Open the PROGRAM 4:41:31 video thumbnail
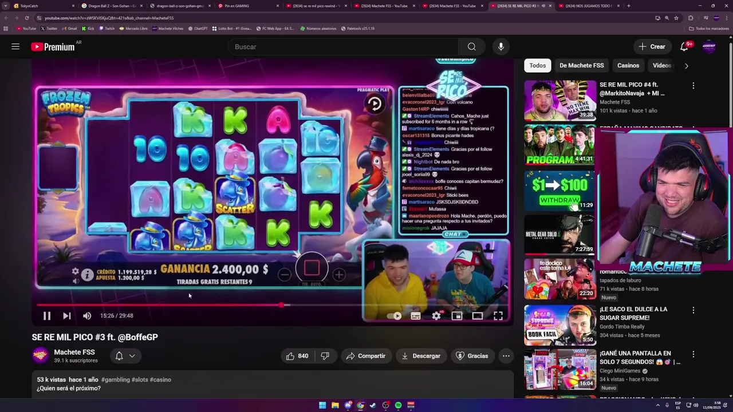This screenshot has width=733, height=412. [x=559, y=145]
